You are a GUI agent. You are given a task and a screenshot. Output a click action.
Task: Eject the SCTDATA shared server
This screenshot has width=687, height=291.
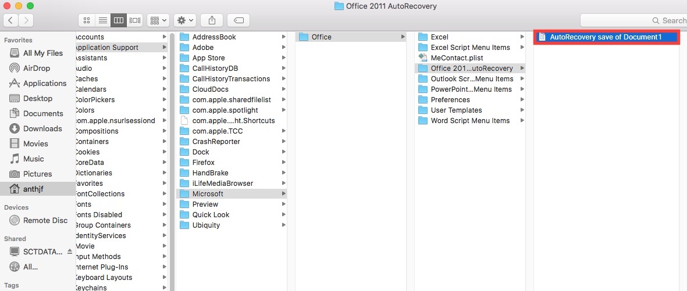(70, 252)
